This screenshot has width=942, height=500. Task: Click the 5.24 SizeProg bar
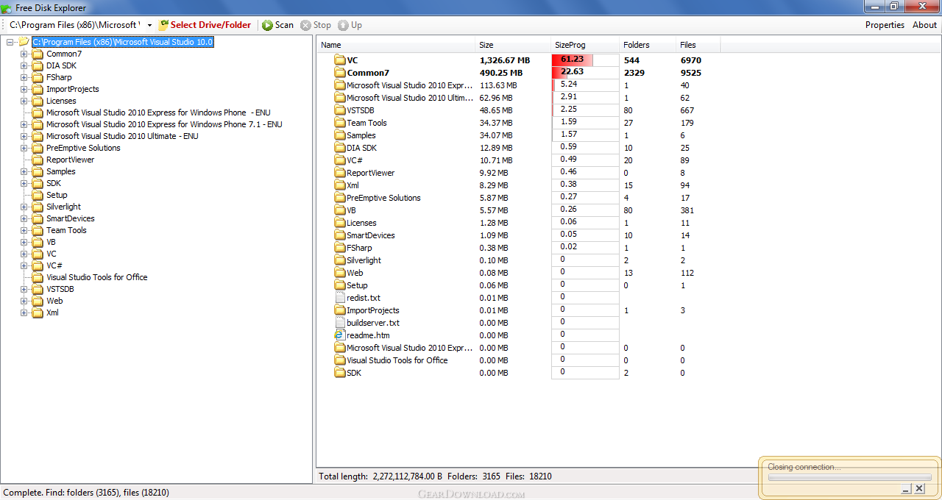click(585, 85)
